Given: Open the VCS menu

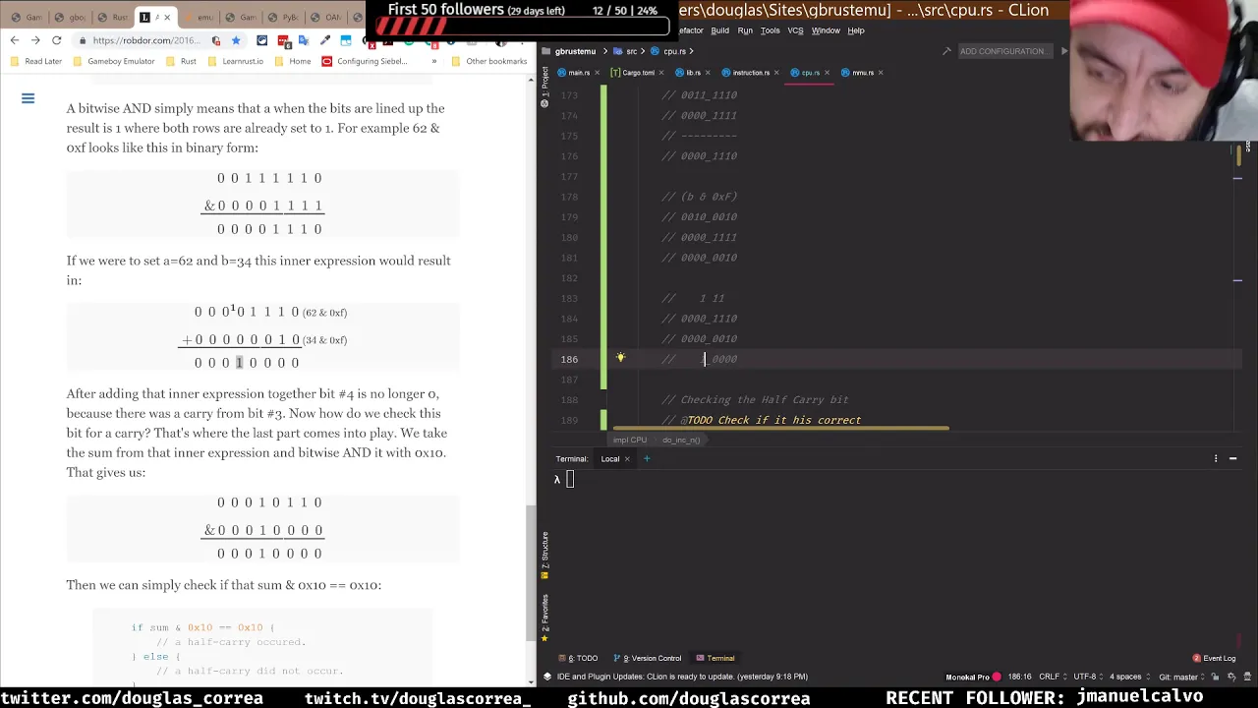Looking at the screenshot, I should [x=795, y=30].
